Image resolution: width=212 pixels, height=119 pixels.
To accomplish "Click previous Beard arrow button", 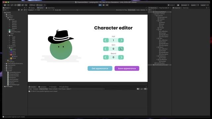I will click(x=106, y=57).
